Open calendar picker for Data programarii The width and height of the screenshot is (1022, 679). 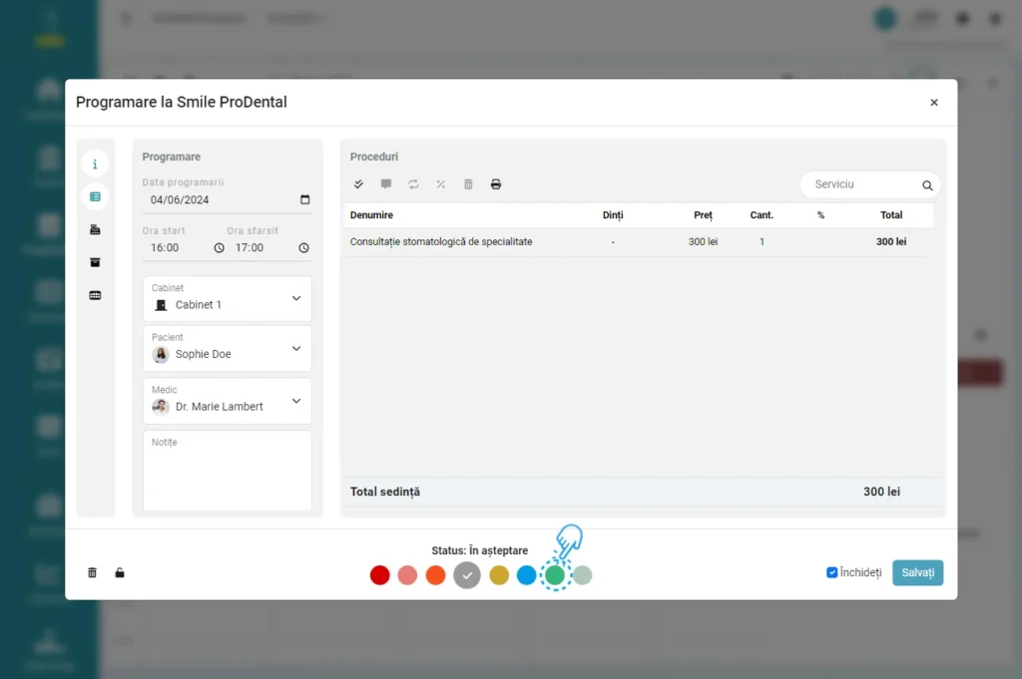[x=304, y=199]
